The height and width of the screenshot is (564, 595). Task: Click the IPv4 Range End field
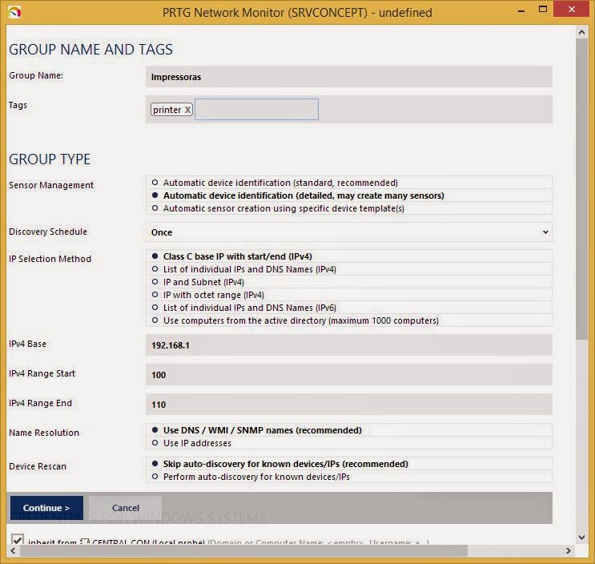click(x=348, y=405)
